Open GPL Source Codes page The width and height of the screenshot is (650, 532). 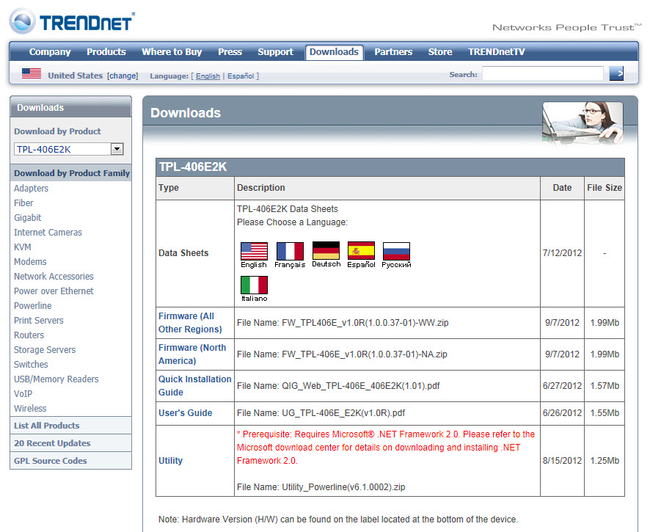tap(51, 461)
